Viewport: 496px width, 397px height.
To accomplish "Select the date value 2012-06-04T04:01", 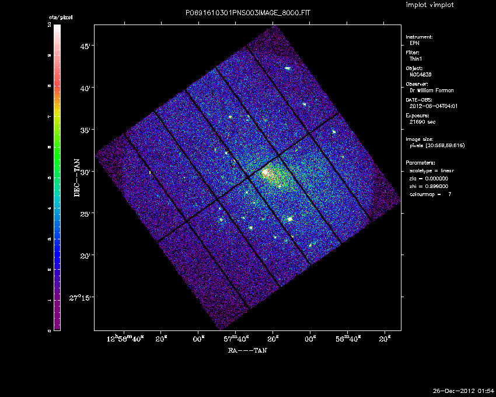I will [x=434, y=106].
